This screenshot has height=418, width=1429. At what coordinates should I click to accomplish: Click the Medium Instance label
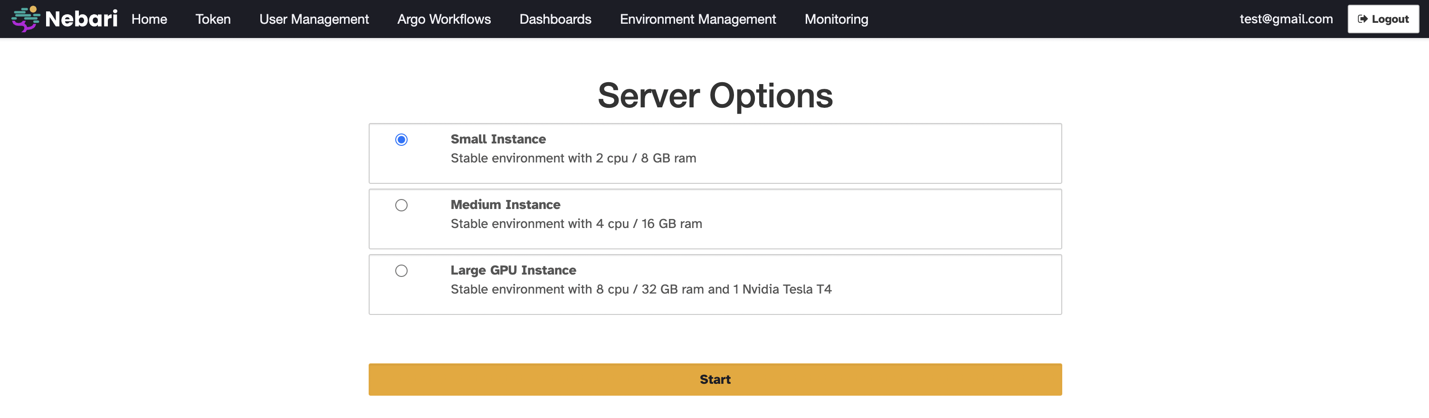(505, 205)
